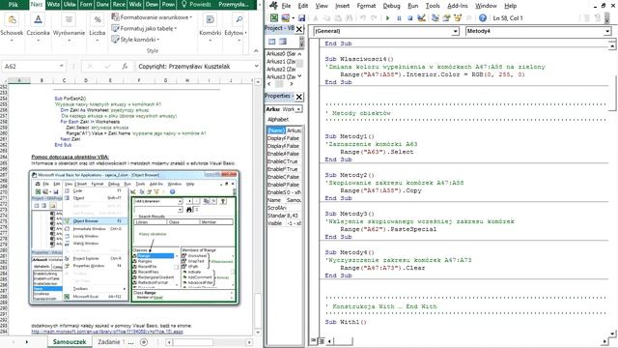Viewport: 618px width, 348px height.
Task: Select Arkusz3 in the Project tree
Action: pyautogui.click(x=281, y=76)
